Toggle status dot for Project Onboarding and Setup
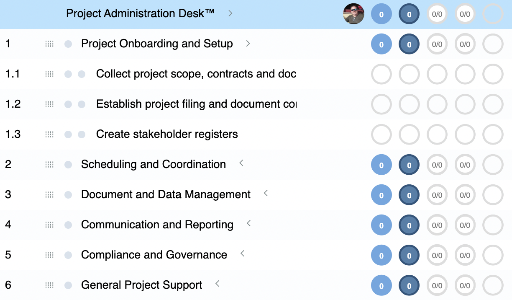 pos(68,44)
